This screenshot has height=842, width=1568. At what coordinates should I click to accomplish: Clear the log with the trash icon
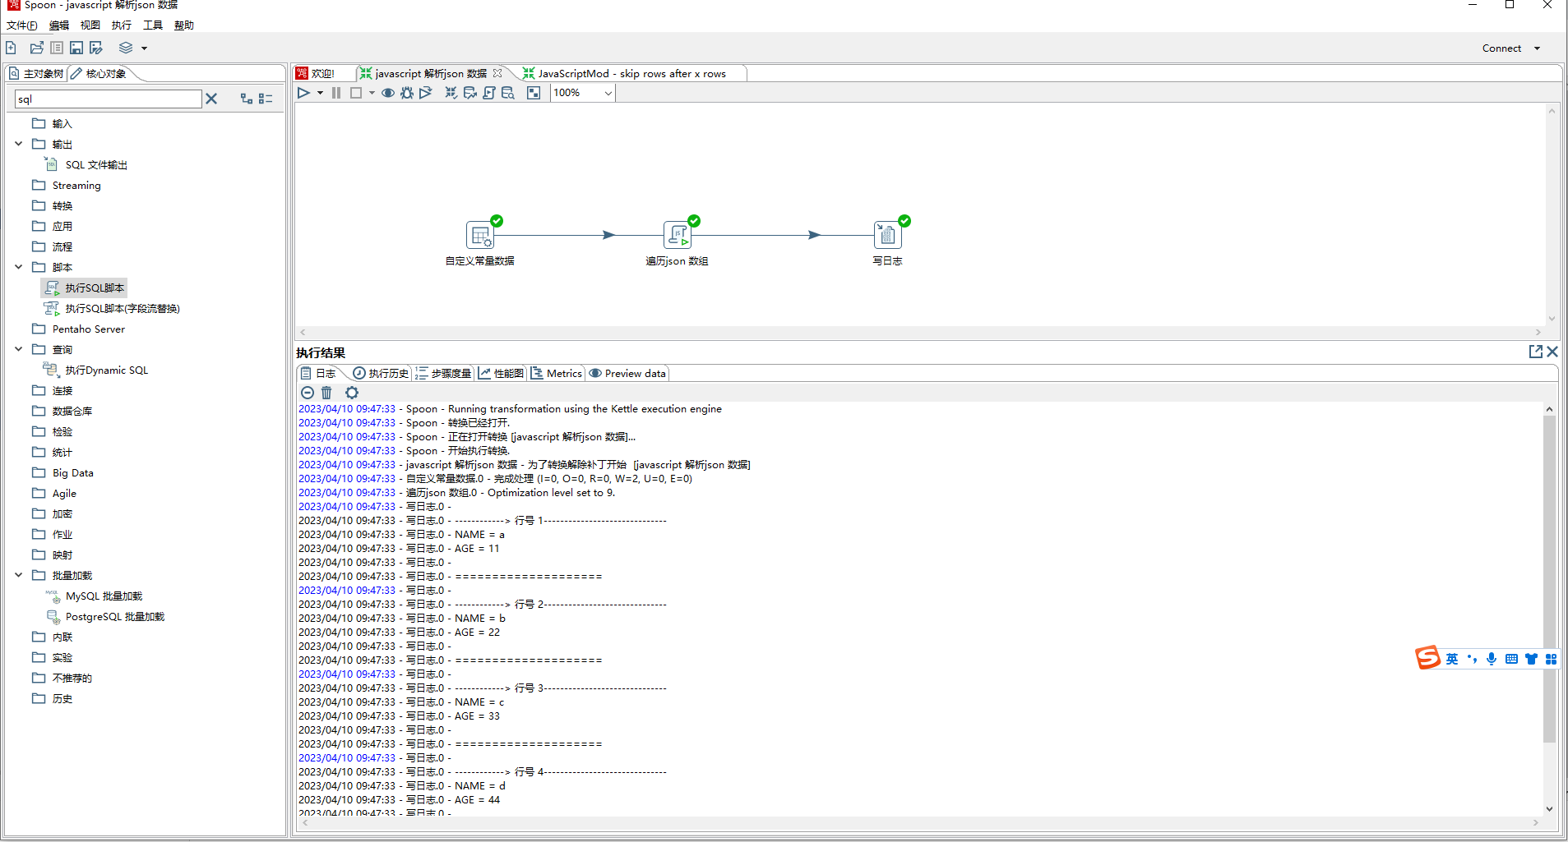[x=326, y=393]
